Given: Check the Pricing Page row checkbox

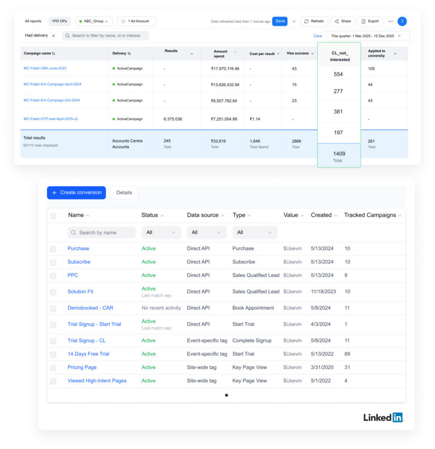Looking at the screenshot, I should 53,368.
